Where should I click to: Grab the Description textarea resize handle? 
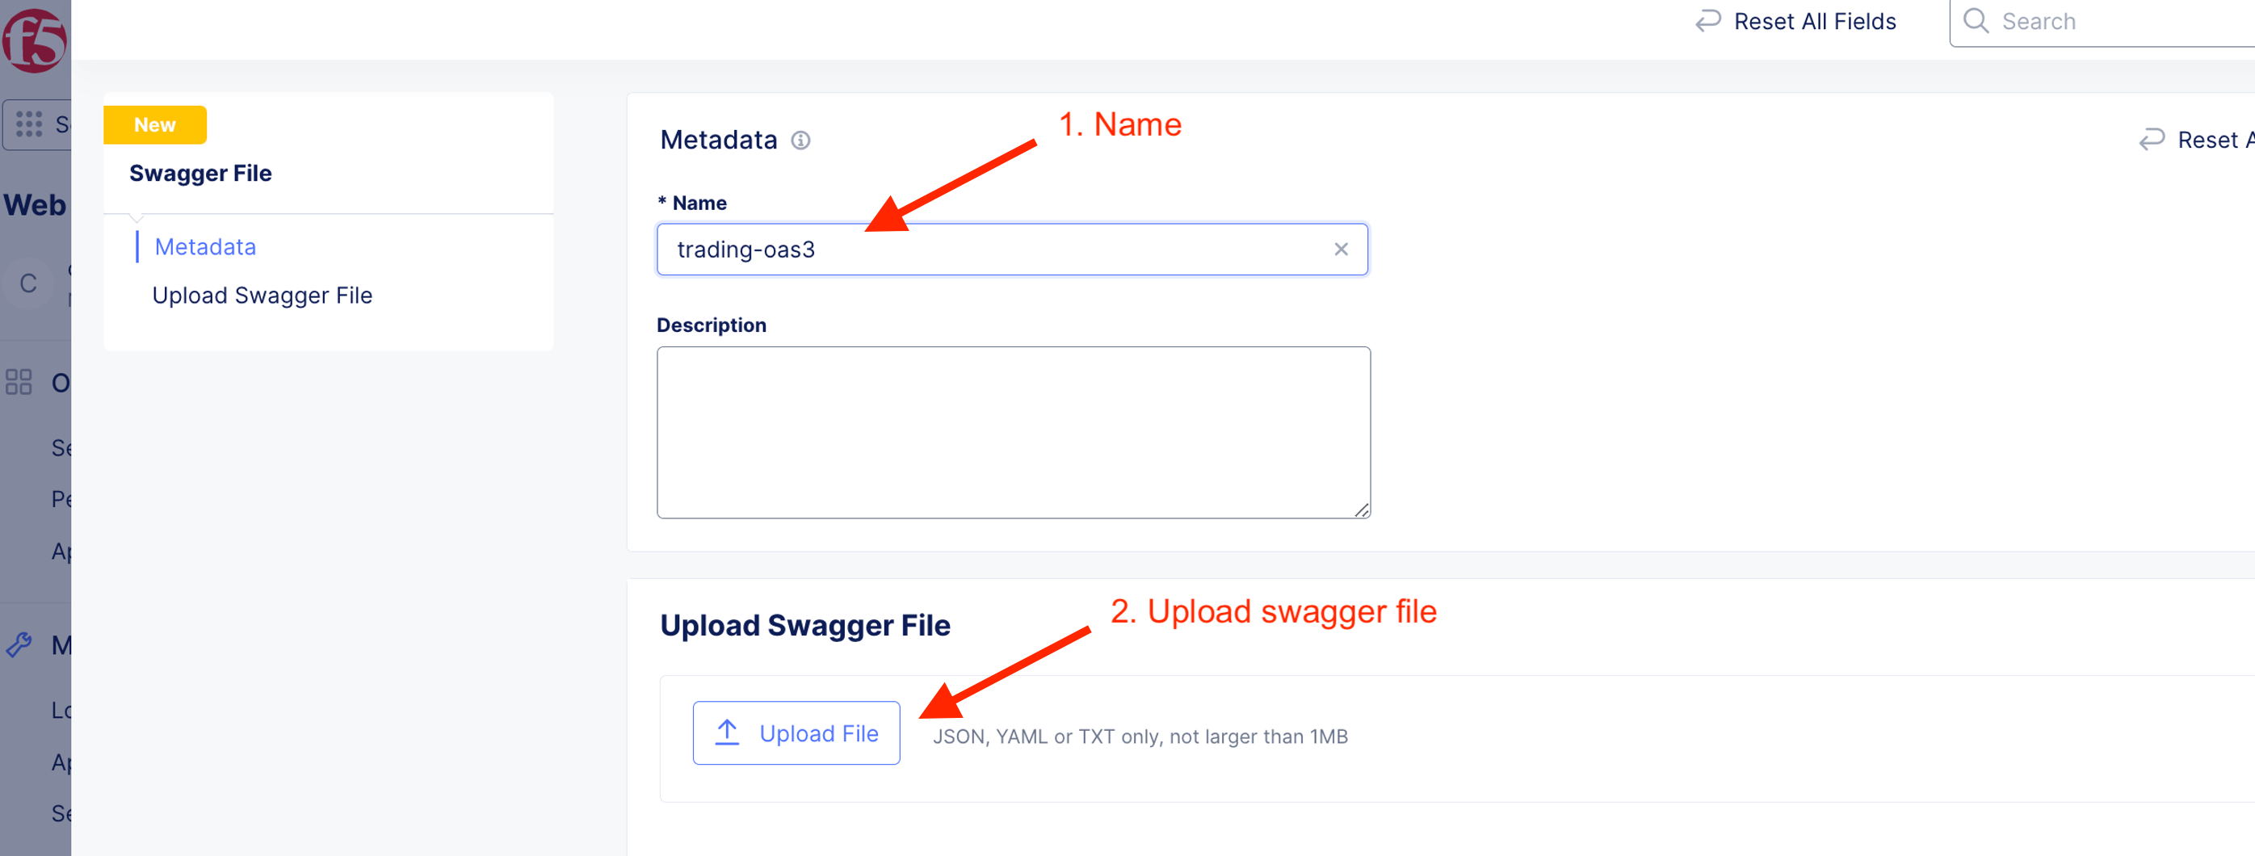coord(1361,510)
